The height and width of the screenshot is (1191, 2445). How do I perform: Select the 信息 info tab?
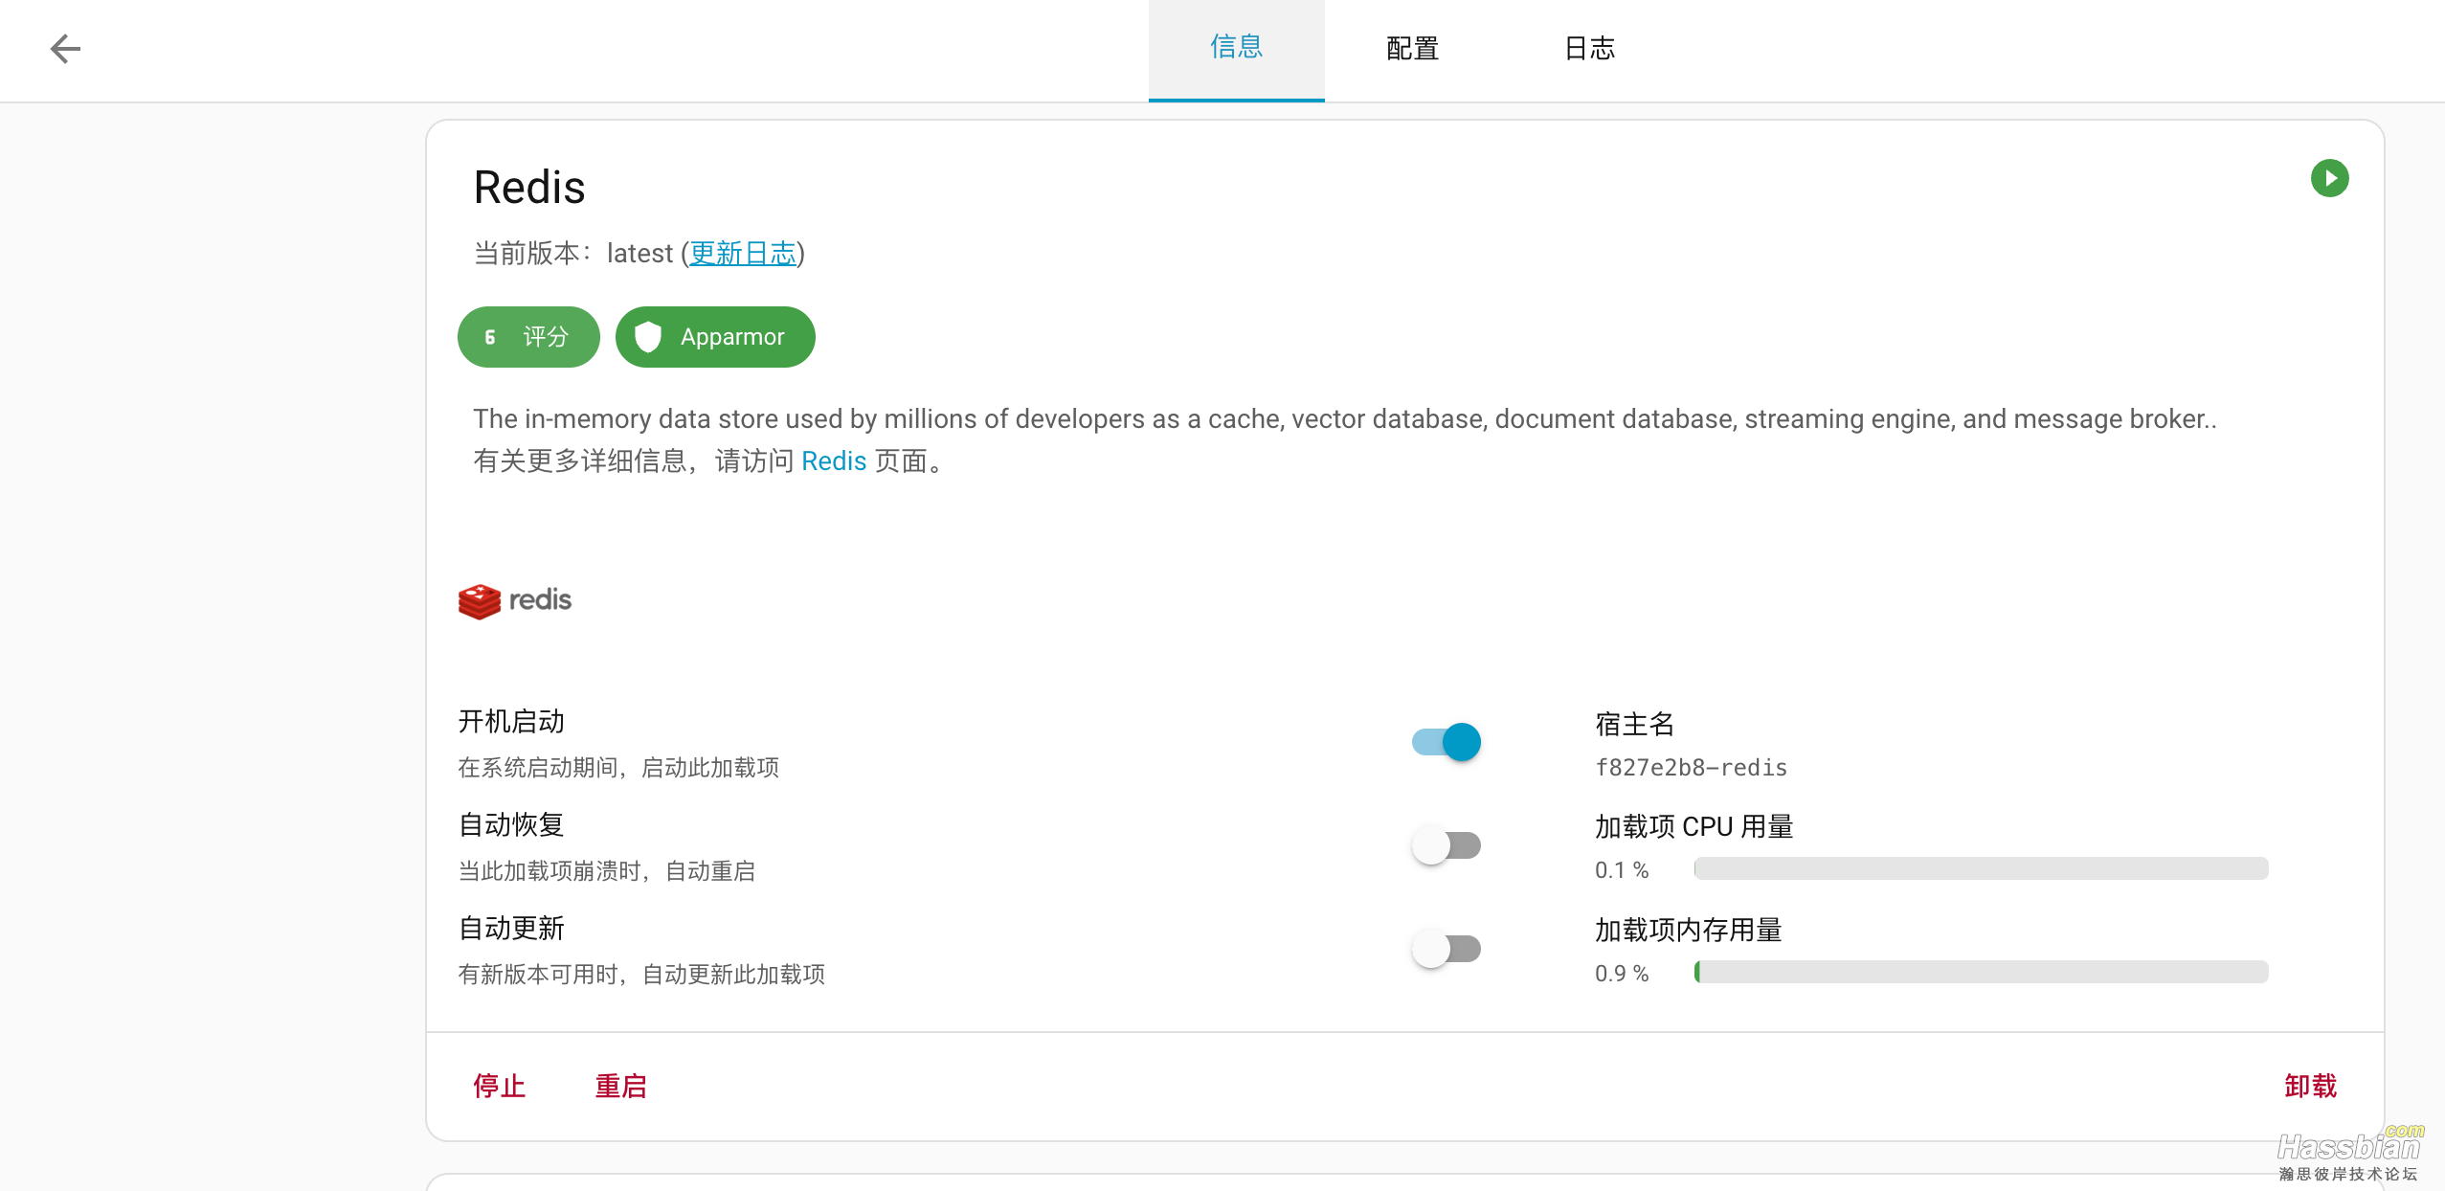(x=1236, y=49)
